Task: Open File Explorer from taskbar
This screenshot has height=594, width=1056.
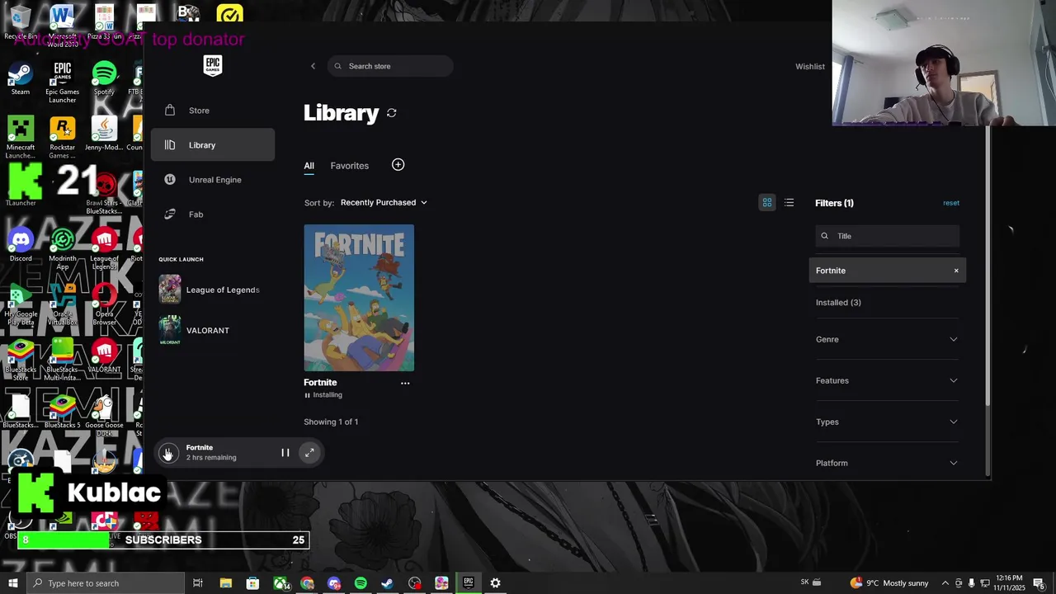Action: click(x=226, y=583)
